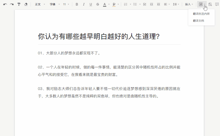Open the 字体 font dropdown
Viewport: 220px width, 136px height.
click(x=55, y=4)
